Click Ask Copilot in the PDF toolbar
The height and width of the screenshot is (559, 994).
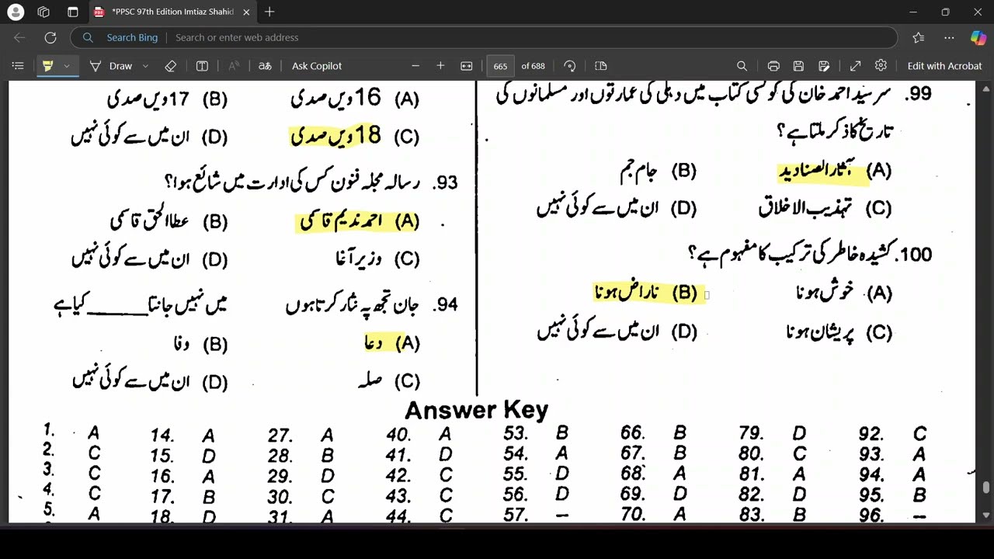[317, 66]
